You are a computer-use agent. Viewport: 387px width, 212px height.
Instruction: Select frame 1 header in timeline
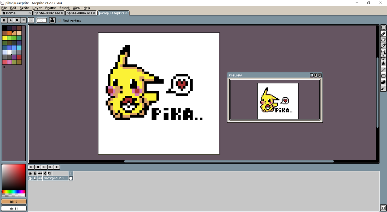tap(71, 174)
